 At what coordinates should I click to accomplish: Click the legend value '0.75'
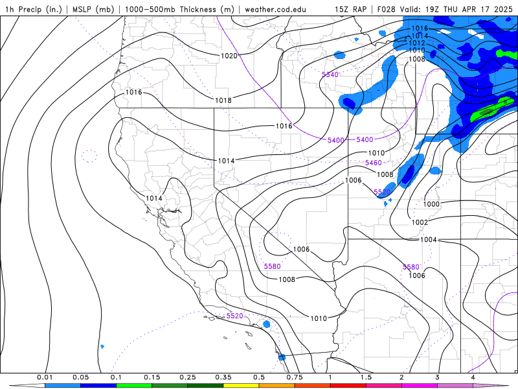point(295,377)
